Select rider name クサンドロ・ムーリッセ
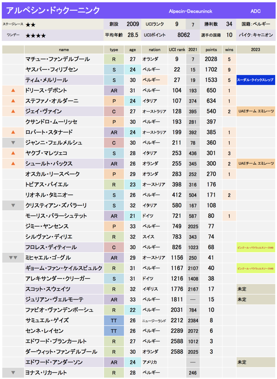The width and height of the screenshot is (277, 379). [51, 122]
